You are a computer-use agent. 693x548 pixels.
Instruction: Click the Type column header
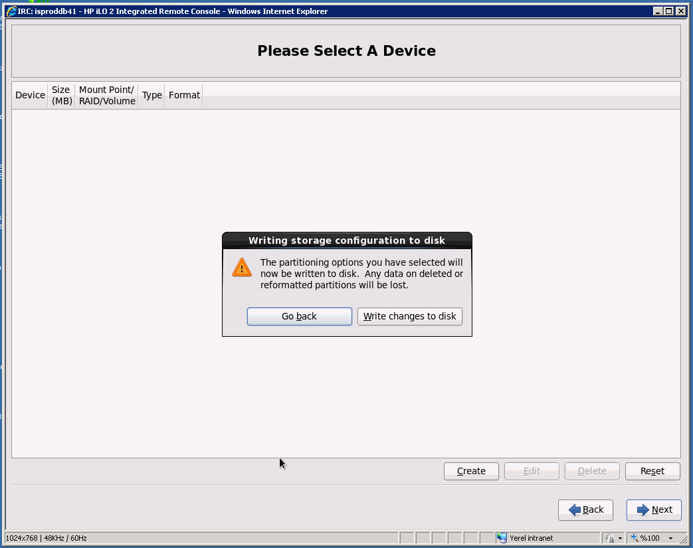coord(151,96)
